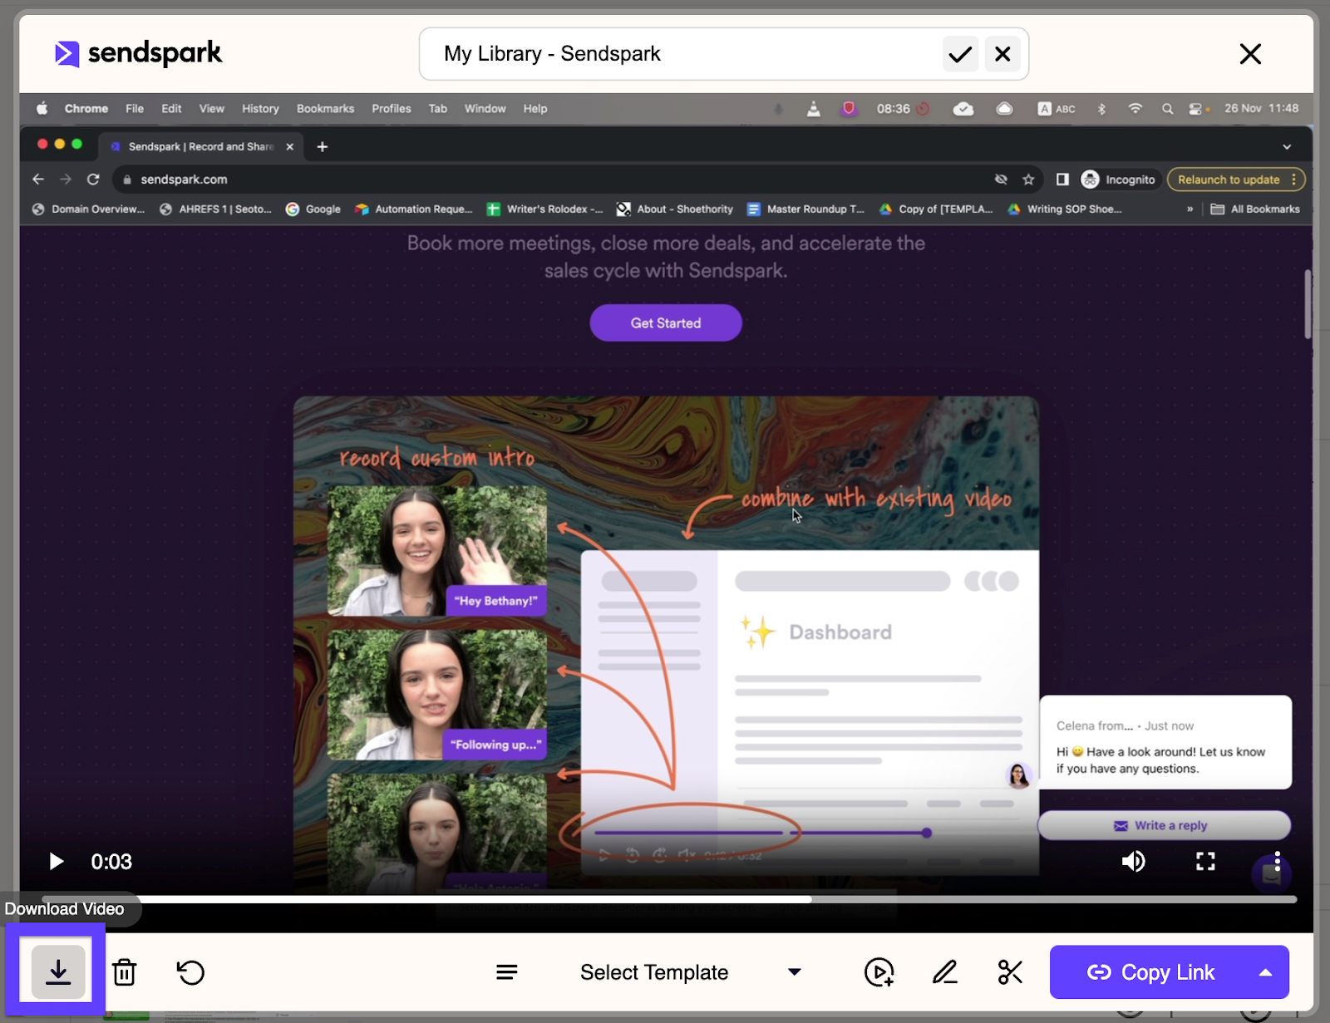The height and width of the screenshot is (1023, 1330).
Task: Click the webpage scrollbar
Action: pyautogui.click(x=1308, y=304)
